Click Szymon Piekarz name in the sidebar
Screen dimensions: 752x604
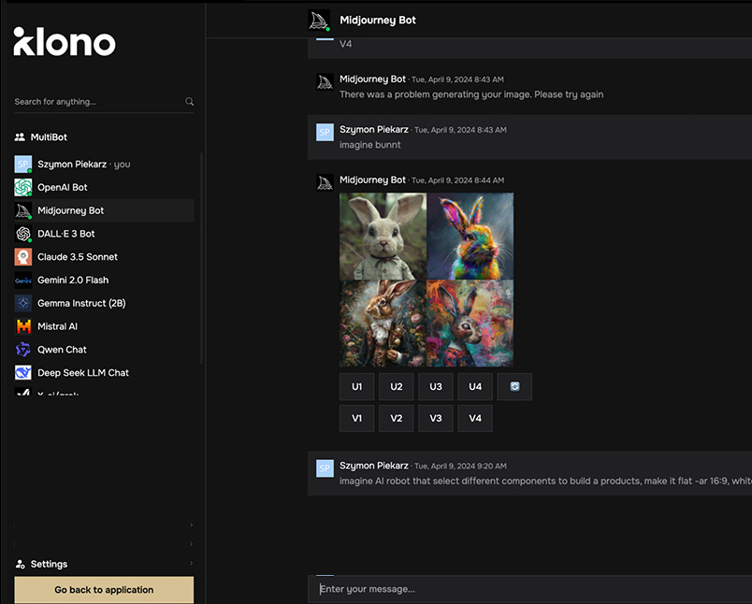click(72, 164)
